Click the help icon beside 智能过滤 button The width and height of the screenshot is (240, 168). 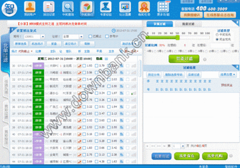tap(205, 59)
